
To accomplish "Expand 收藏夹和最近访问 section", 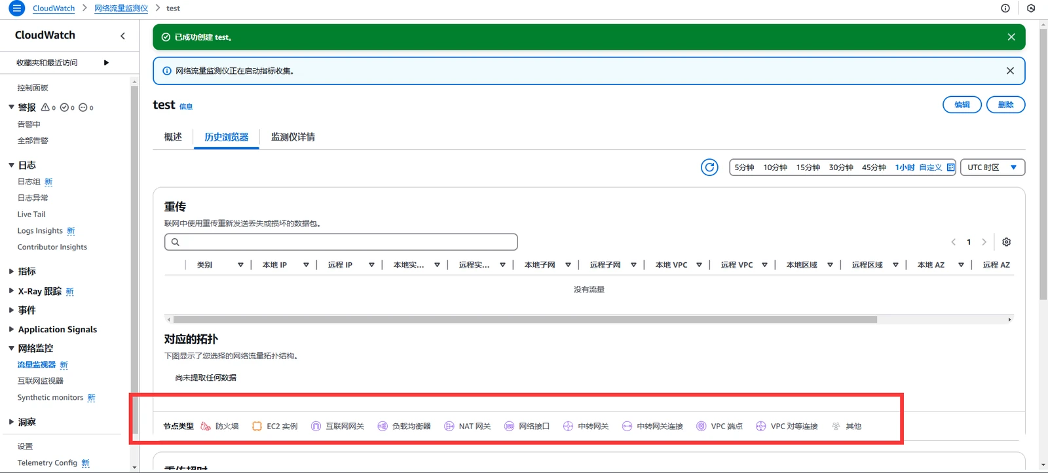I will [x=106, y=63].
